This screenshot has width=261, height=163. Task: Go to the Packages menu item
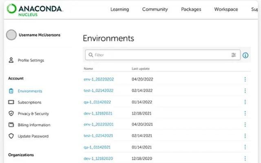[x=191, y=9]
